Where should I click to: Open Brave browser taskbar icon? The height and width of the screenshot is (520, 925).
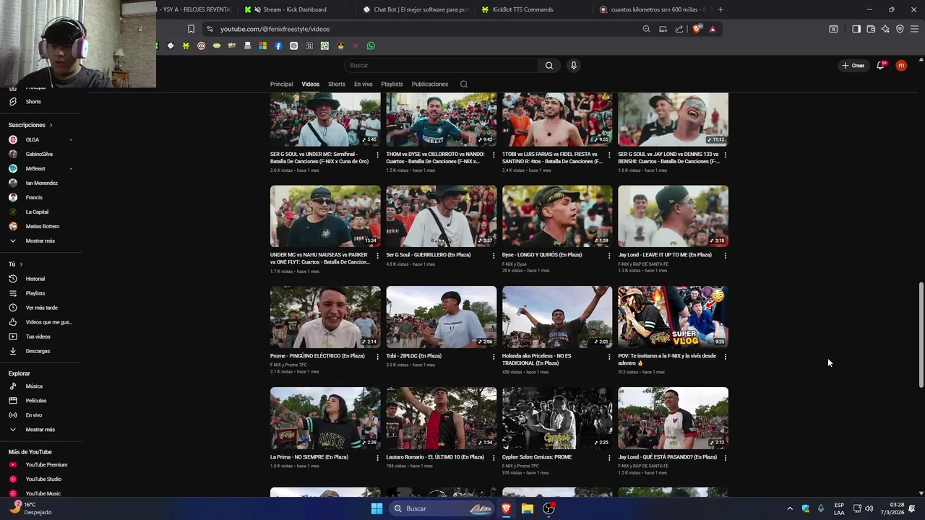(x=507, y=508)
